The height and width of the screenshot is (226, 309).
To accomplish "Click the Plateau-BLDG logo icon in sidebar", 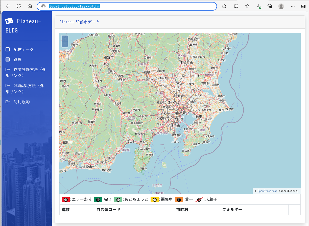I will (9, 21).
